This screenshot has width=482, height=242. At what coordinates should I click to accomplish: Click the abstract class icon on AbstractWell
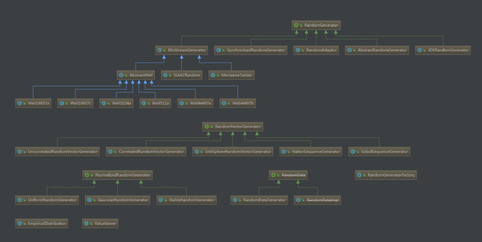tap(121, 75)
